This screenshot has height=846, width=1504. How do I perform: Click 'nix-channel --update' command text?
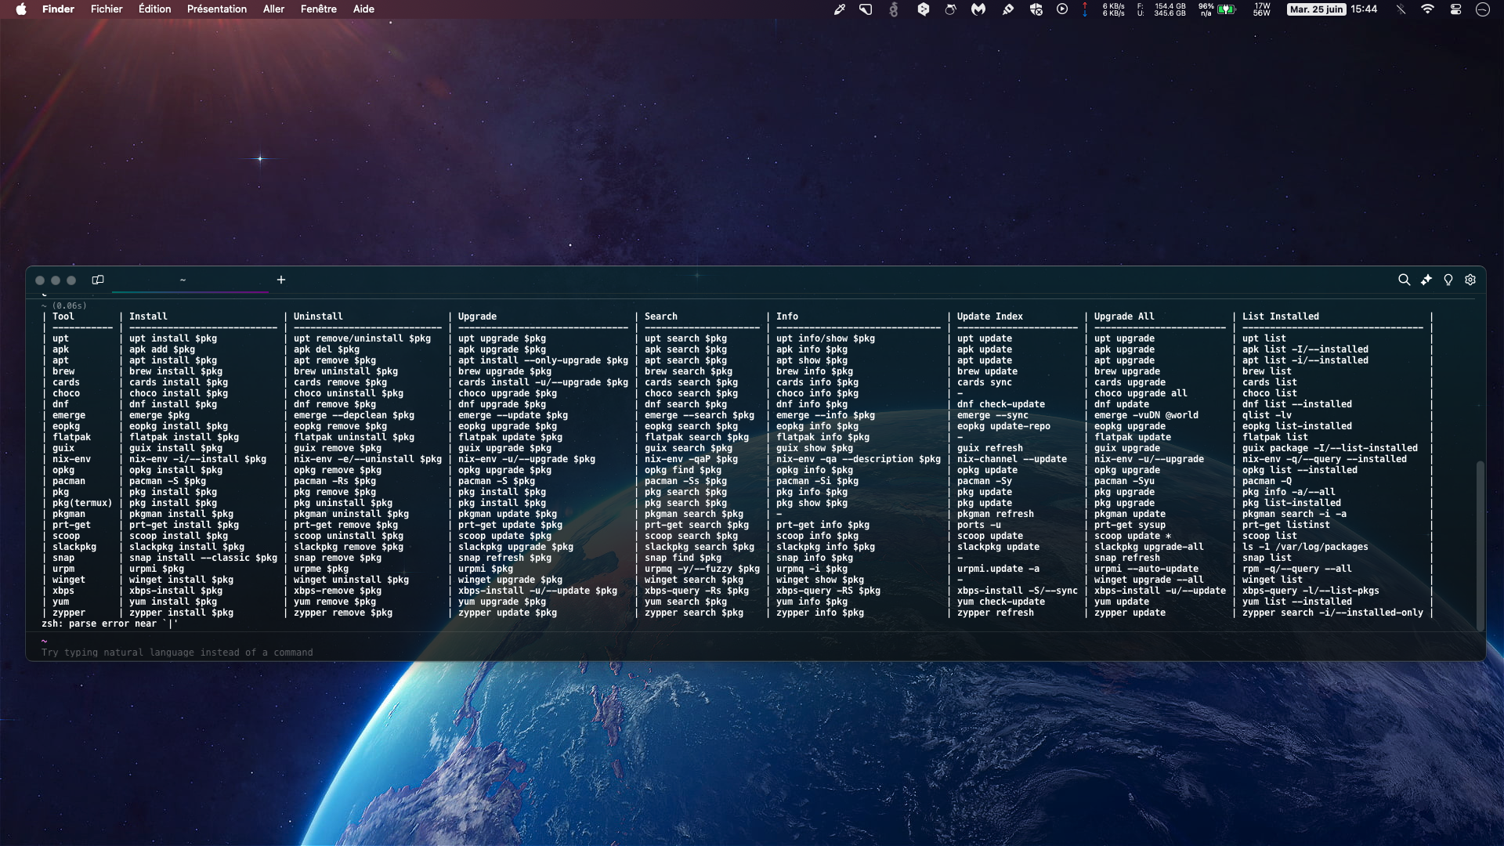tap(1012, 459)
